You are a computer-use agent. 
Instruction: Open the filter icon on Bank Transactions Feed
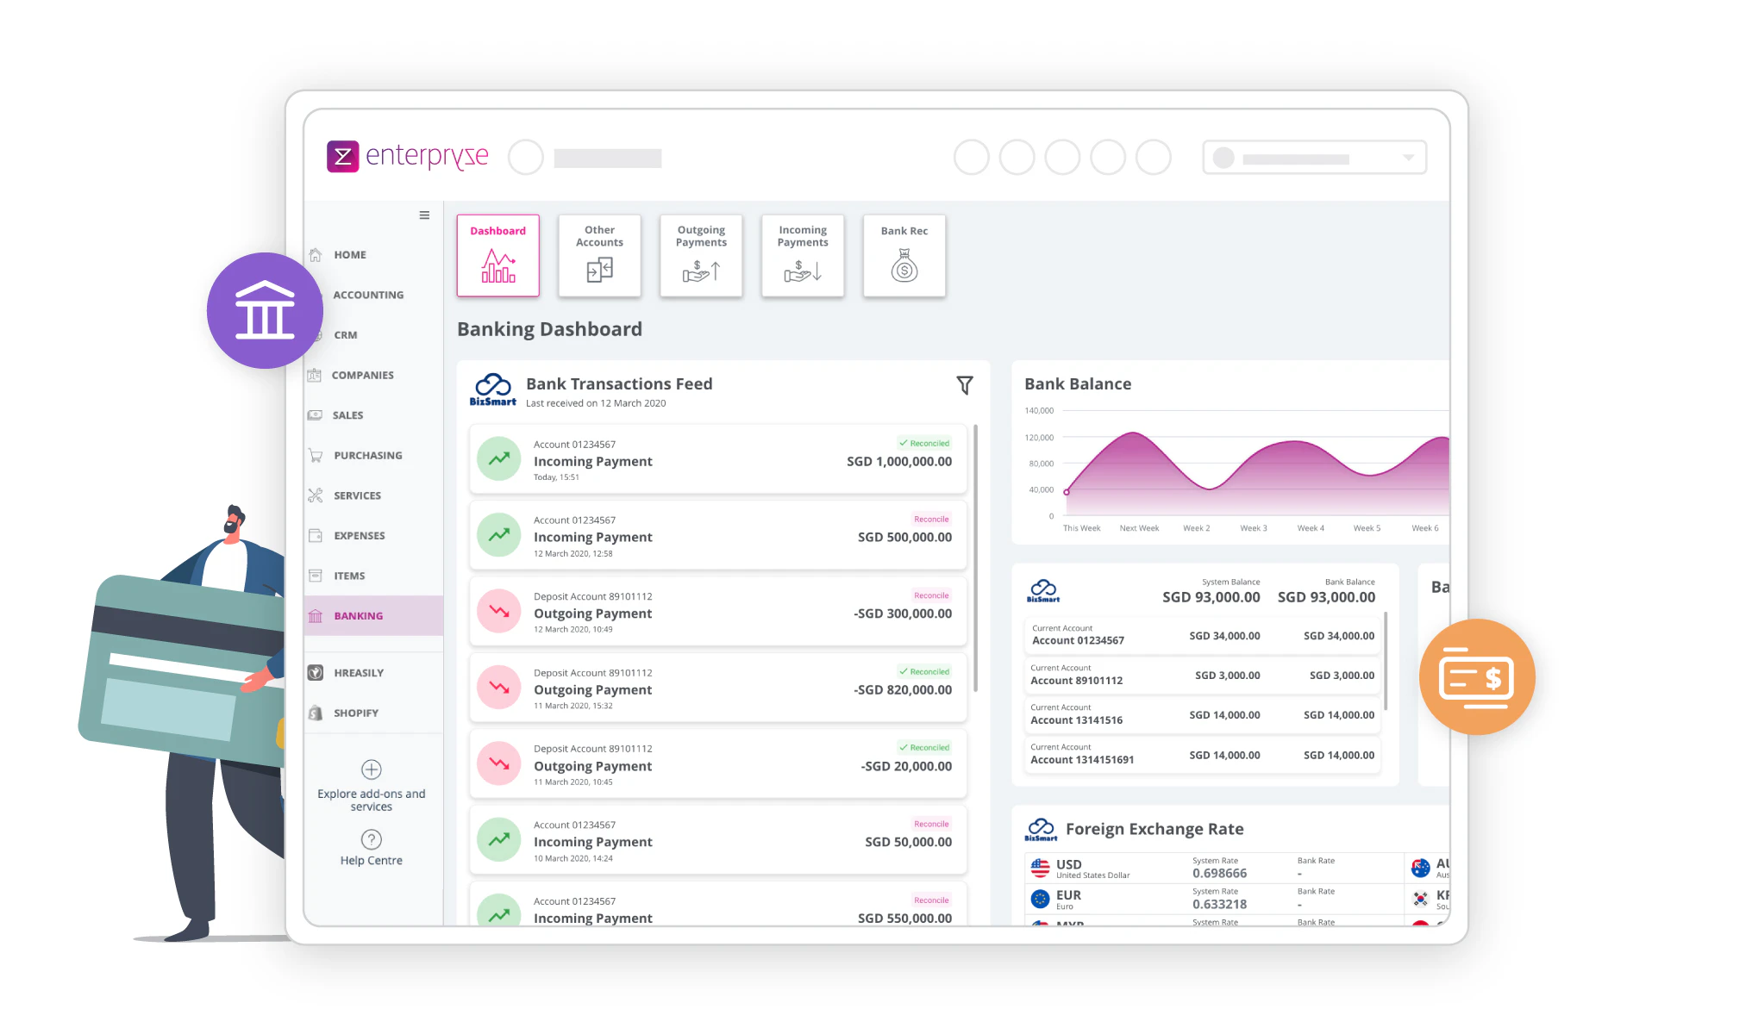(x=965, y=385)
